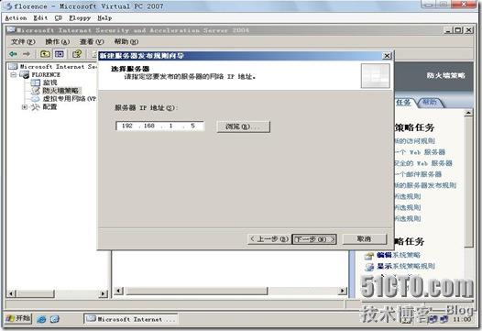Viewport: 482px width, 331px height.
Task: Click the second quick launch icon
Action: click(55, 319)
